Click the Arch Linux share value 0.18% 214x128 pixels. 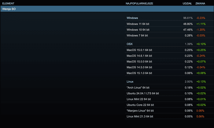(189, 87)
